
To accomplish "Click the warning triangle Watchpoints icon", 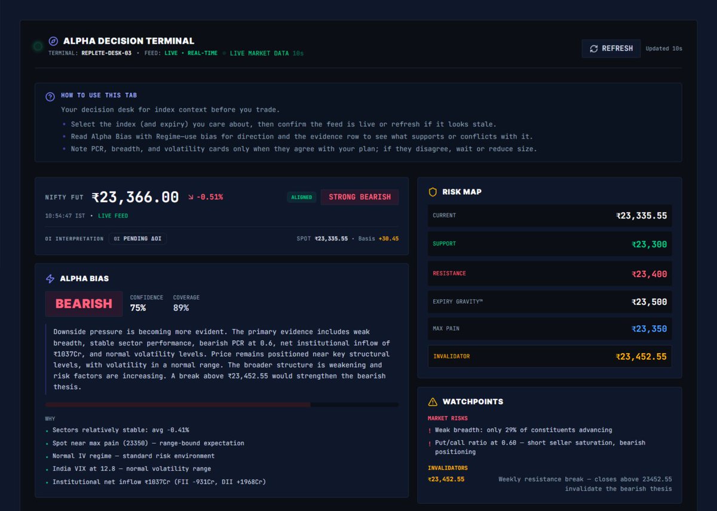I will coord(433,402).
